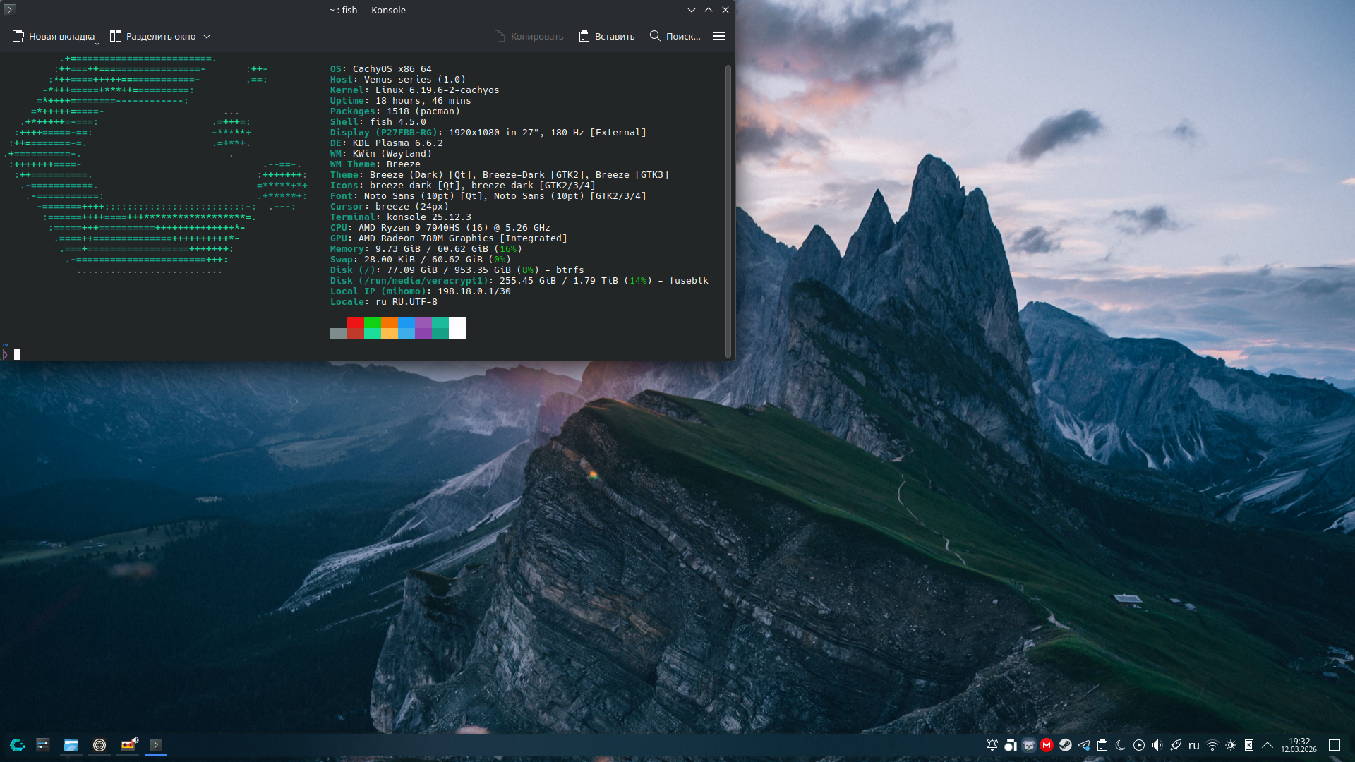Image resolution: width=1355 pixels, height=762 pixels.
Task: Click the Telegram tray icon
Action: [x=1083, y=745]
